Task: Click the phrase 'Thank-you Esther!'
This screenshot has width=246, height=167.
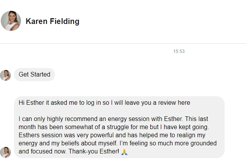Action: point(94,152)
